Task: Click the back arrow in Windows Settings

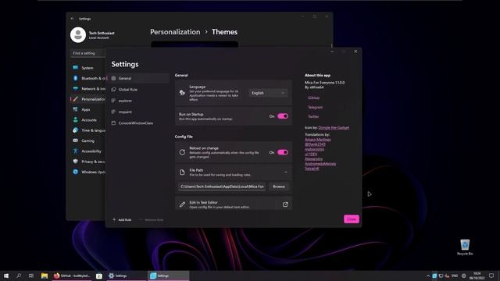Action: (72, 19)
